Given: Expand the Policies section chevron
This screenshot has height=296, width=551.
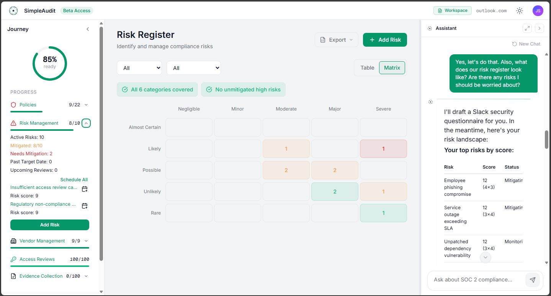Looking at the screenshot, I should click(x=86, y=105).
